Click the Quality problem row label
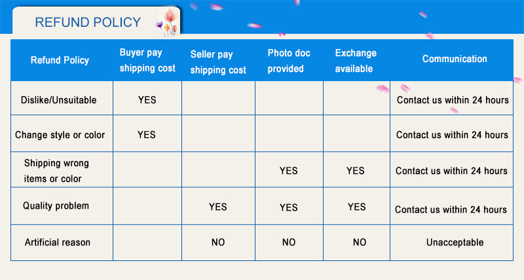 tap(56, 205)
